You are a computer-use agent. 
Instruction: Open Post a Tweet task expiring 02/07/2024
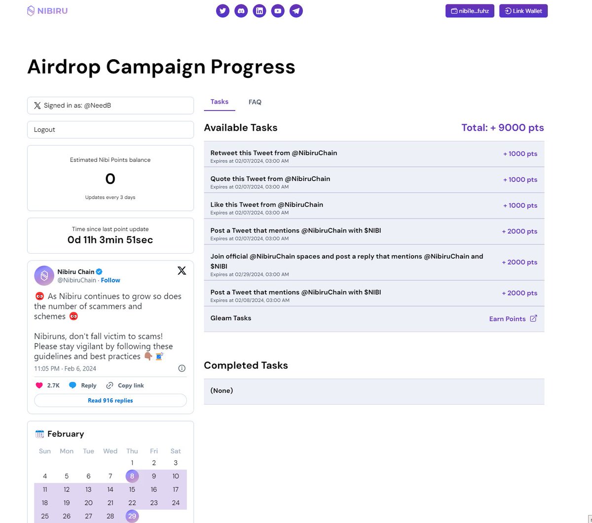(374, 231)
